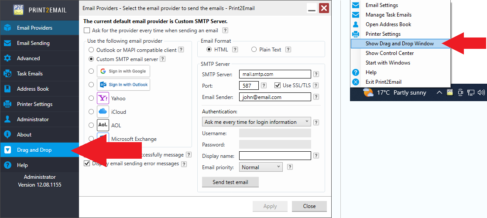Click the Close button at dialog bottom
The image size is (487, 218).
(x=309, y=206)
